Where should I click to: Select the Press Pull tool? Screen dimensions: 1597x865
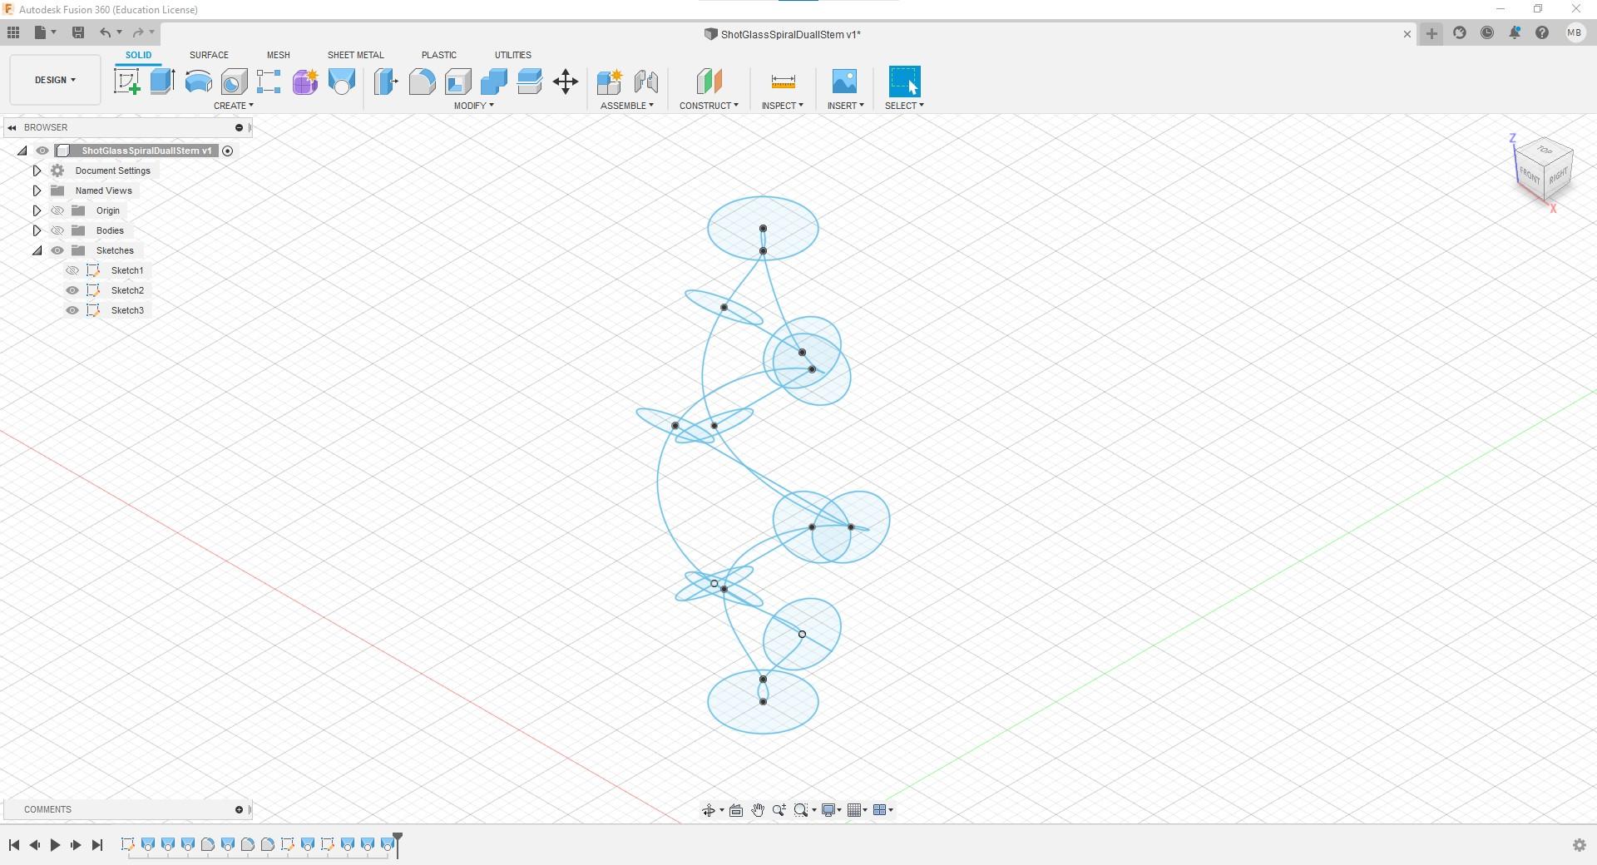click(386, 82)
